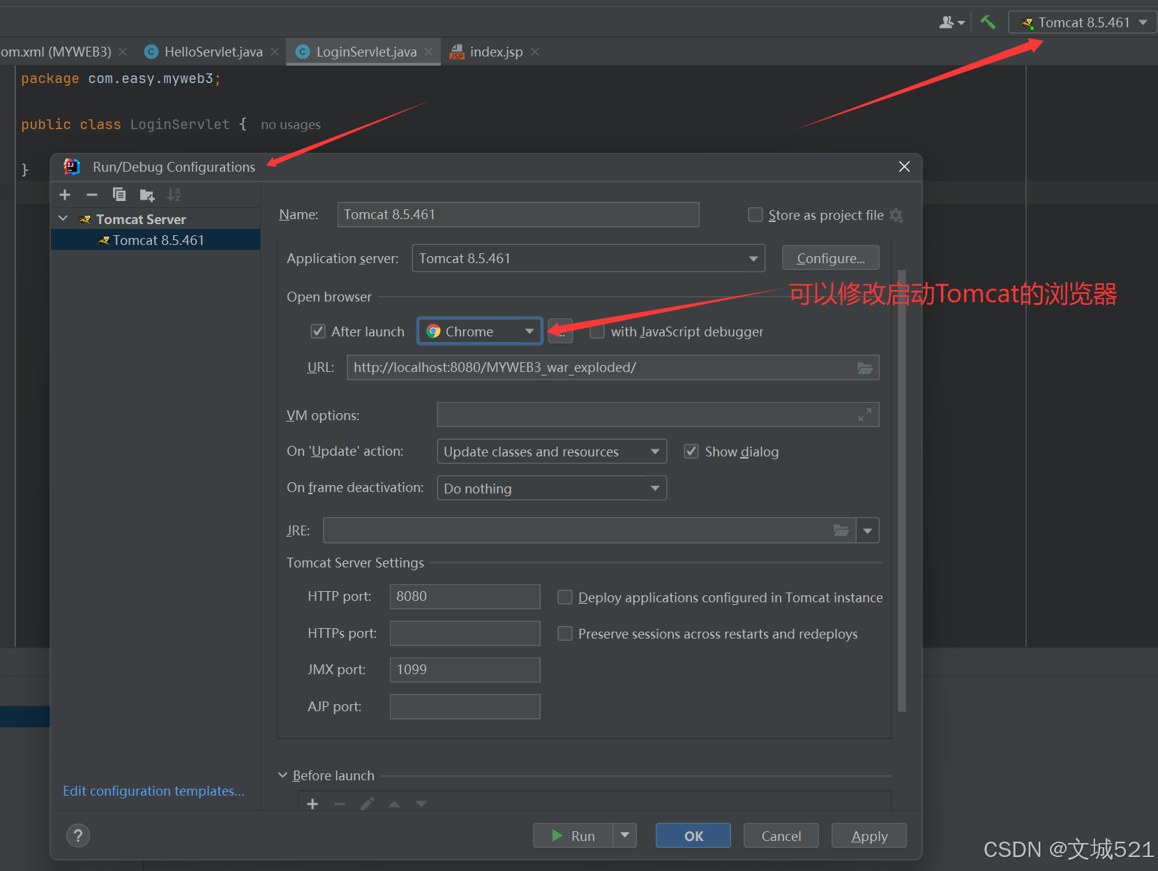Add new configuration with plus icon
The image size is (1158, 871).
coord(65,195)
